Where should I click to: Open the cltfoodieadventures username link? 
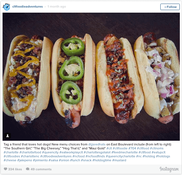27,6
